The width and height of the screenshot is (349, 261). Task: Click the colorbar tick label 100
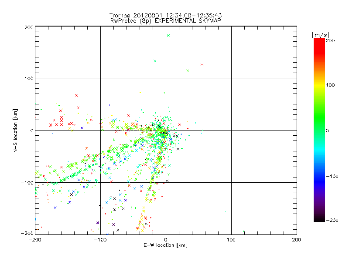330,85
